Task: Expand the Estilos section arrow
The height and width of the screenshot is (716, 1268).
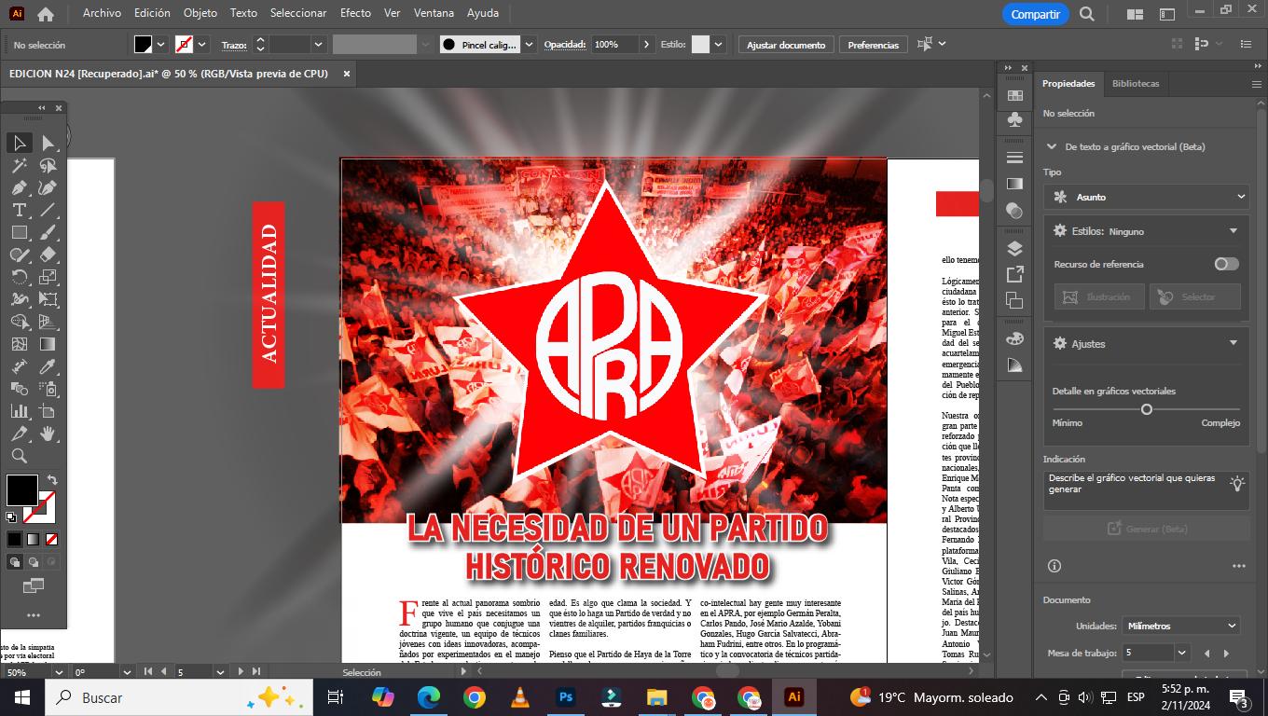Action: (1234, 231)
